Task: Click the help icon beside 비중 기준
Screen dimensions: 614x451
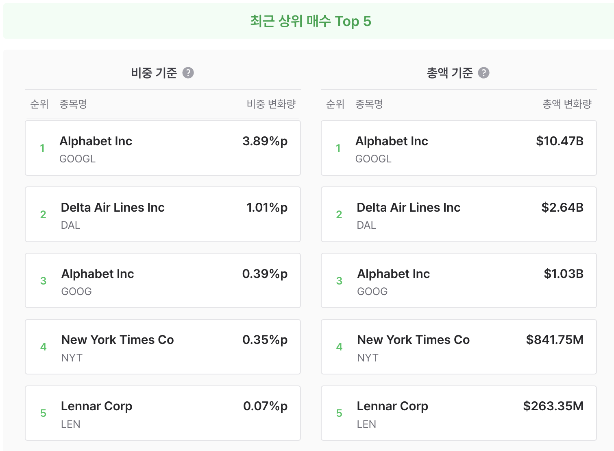Action: (x=188, y=73)
